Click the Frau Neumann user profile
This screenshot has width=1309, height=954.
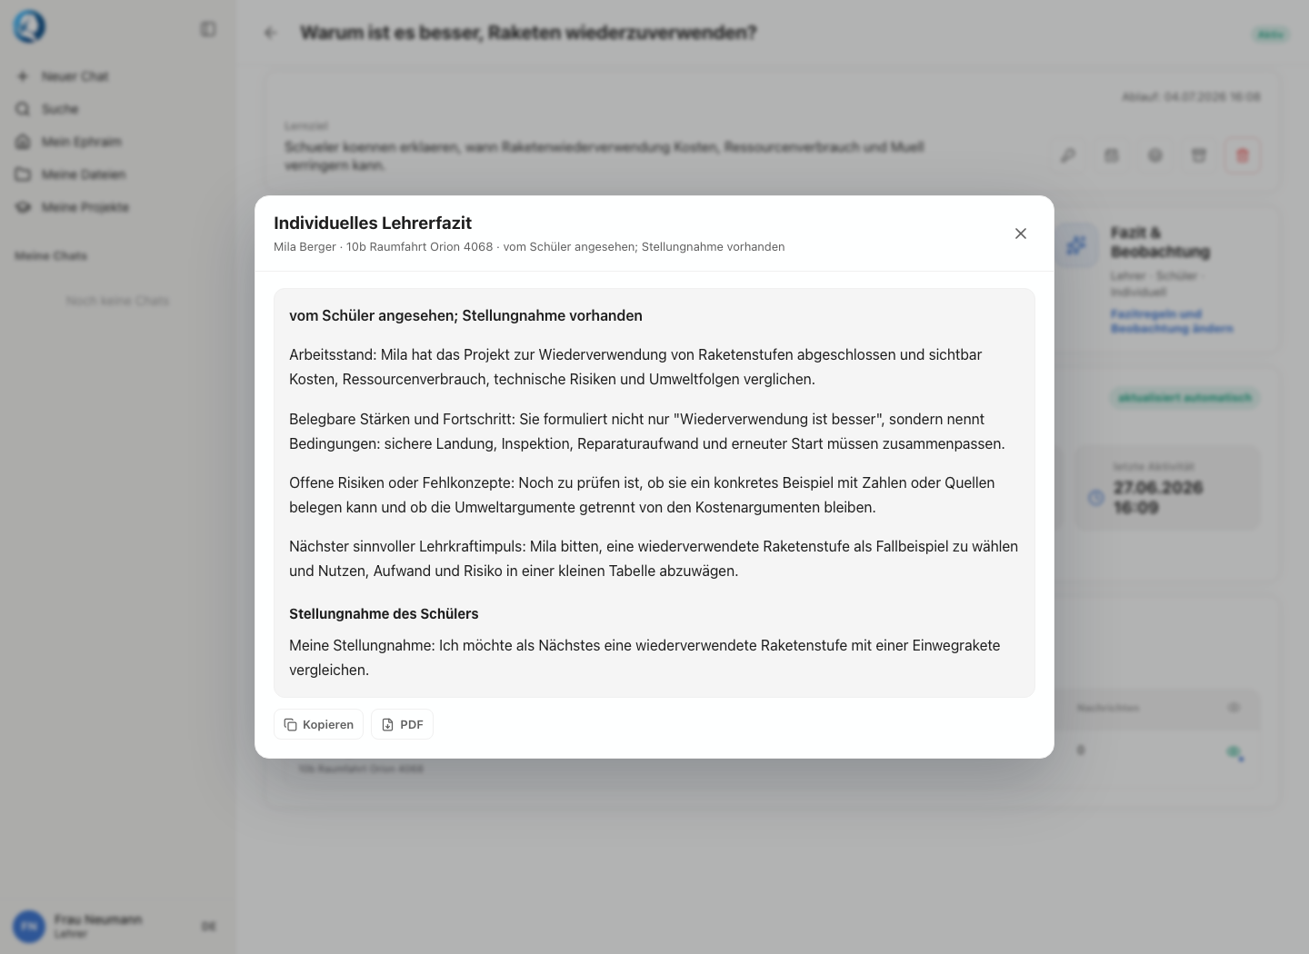click(98, 926)
